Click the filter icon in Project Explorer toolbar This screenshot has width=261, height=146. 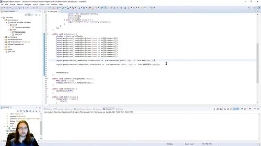click(x=32, y=15)
